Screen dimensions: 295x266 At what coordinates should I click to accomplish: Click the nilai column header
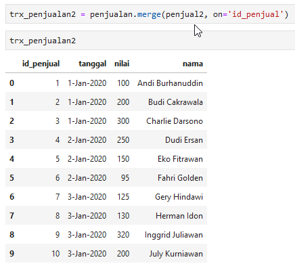pos(122,64)
